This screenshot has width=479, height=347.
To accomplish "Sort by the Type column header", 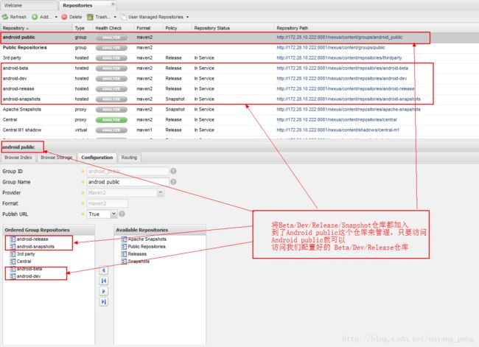I will [x=83, y=28].
